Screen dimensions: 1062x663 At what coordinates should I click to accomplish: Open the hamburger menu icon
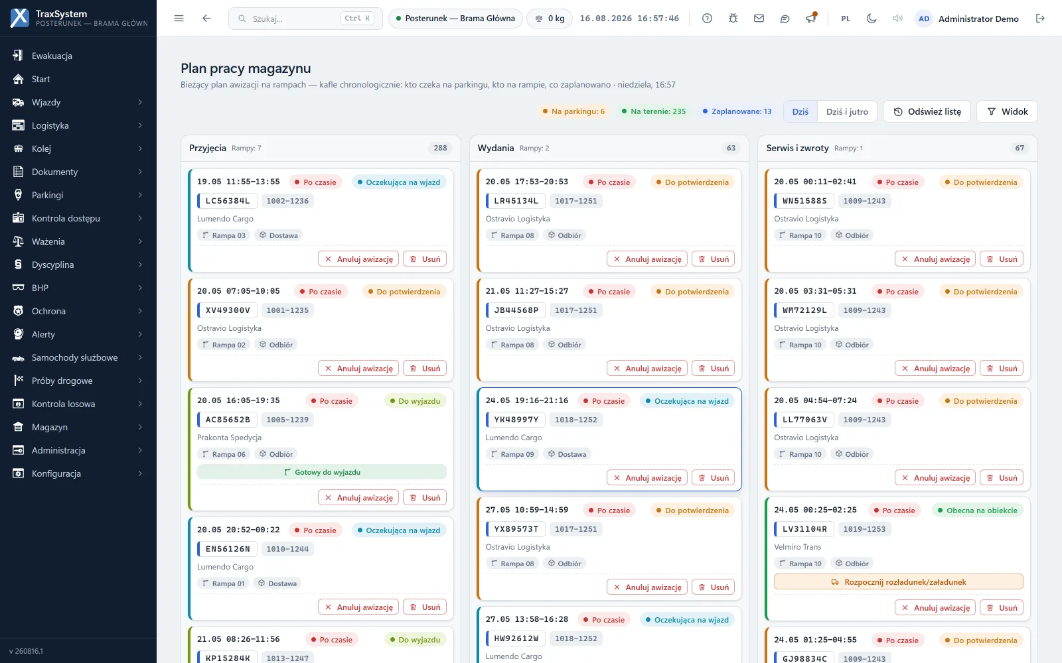coord(179,19)
